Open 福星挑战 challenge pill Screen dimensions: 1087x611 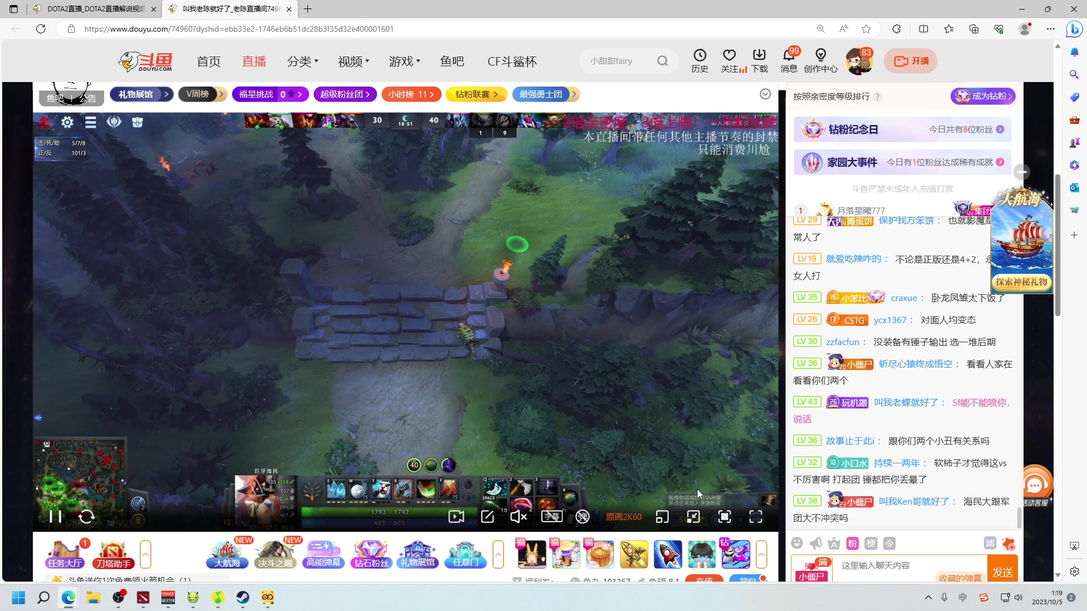[270, 94]
